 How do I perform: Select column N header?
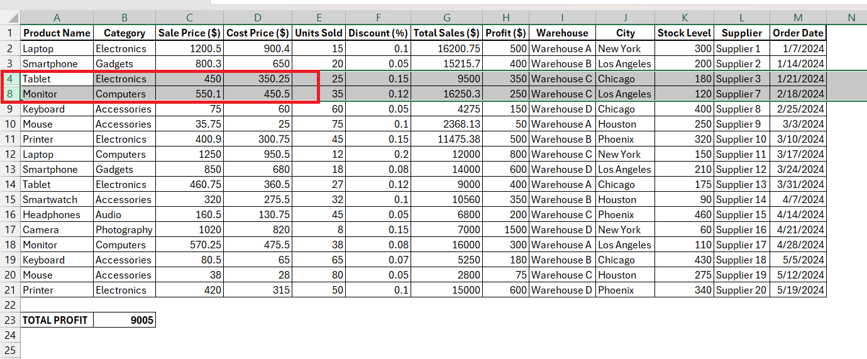(x=851, y=18)
